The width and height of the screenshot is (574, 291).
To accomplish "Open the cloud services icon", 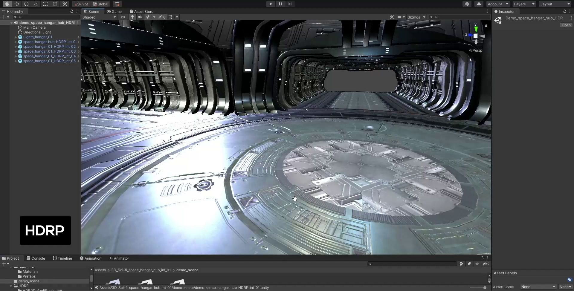I will click(479, 4).
